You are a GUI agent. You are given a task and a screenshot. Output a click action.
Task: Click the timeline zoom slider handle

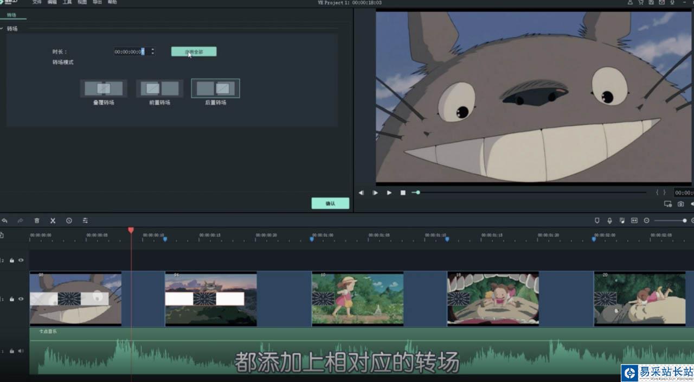click(684, 221)
